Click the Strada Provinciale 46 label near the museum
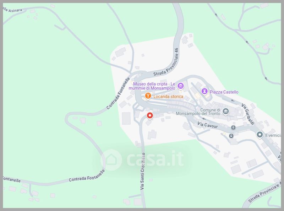This screenshot has width=284, height=211. [x=166, y=62]
